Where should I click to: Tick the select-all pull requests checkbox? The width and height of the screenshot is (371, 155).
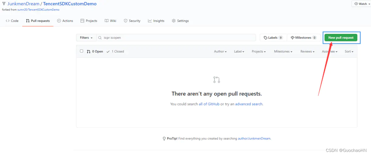point(82,51)
